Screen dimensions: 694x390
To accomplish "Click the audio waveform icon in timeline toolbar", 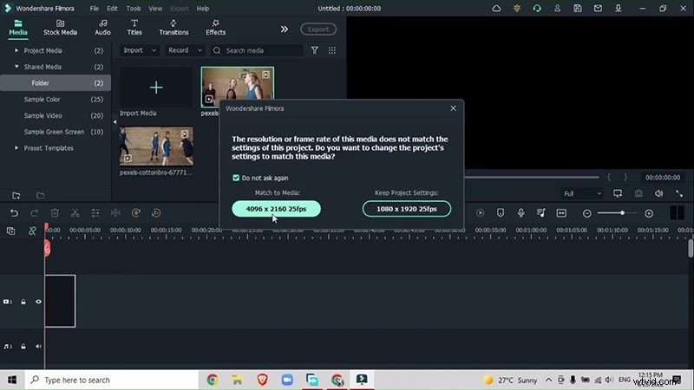I will coord(115,213).
